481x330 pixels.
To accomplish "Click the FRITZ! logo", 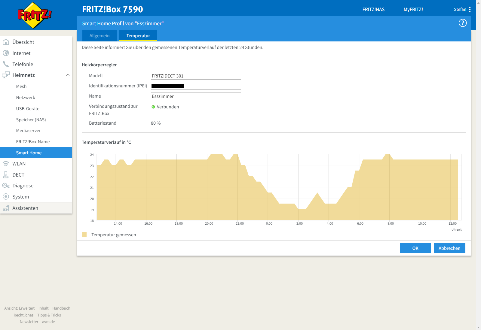I will 35,15.
